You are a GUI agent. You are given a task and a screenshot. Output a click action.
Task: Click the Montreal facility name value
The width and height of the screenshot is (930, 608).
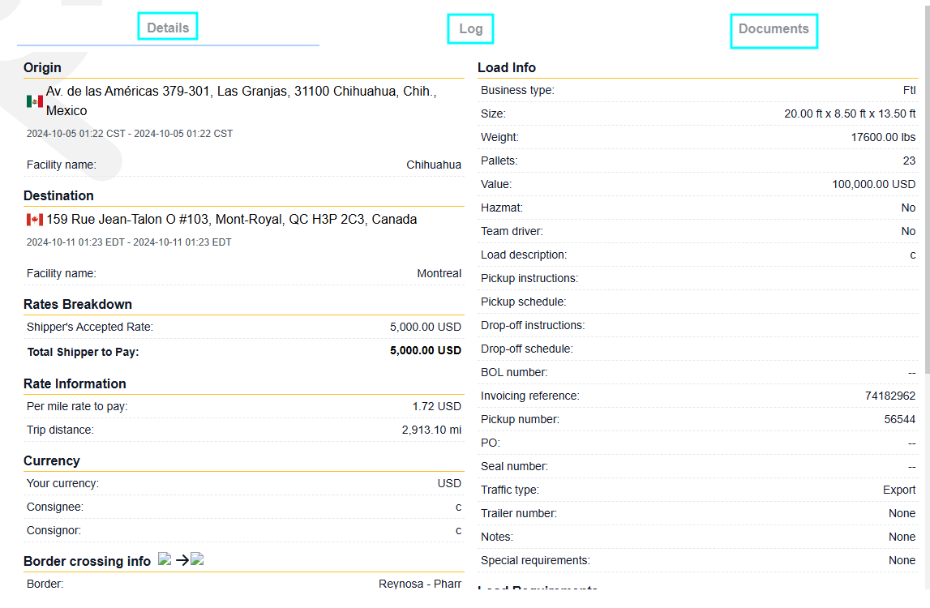439,273
